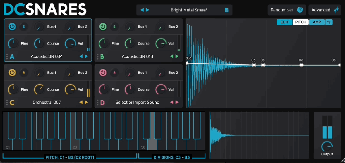Solo layer A with the S button
The image size is (345, 163).
pos(24,26)
